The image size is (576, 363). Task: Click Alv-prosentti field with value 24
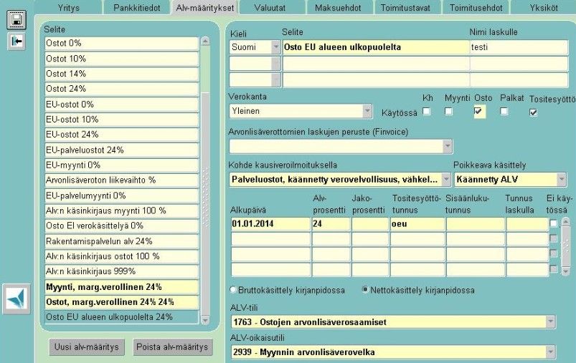click(x=331, y=223)
